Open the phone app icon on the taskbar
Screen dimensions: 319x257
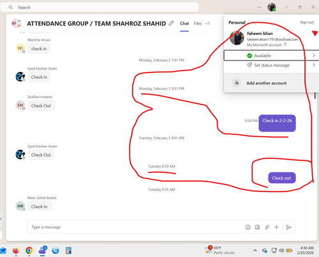[56, 251]
